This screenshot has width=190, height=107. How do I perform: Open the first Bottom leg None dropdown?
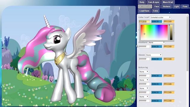(x=144, y=72)
